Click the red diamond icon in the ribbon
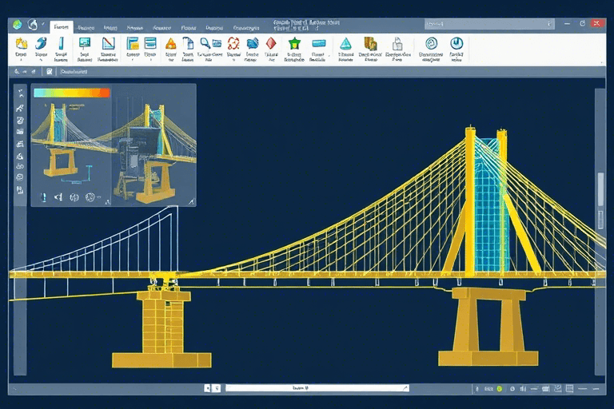The height and width of the screenshot is (409, 614). click(272, 44)
